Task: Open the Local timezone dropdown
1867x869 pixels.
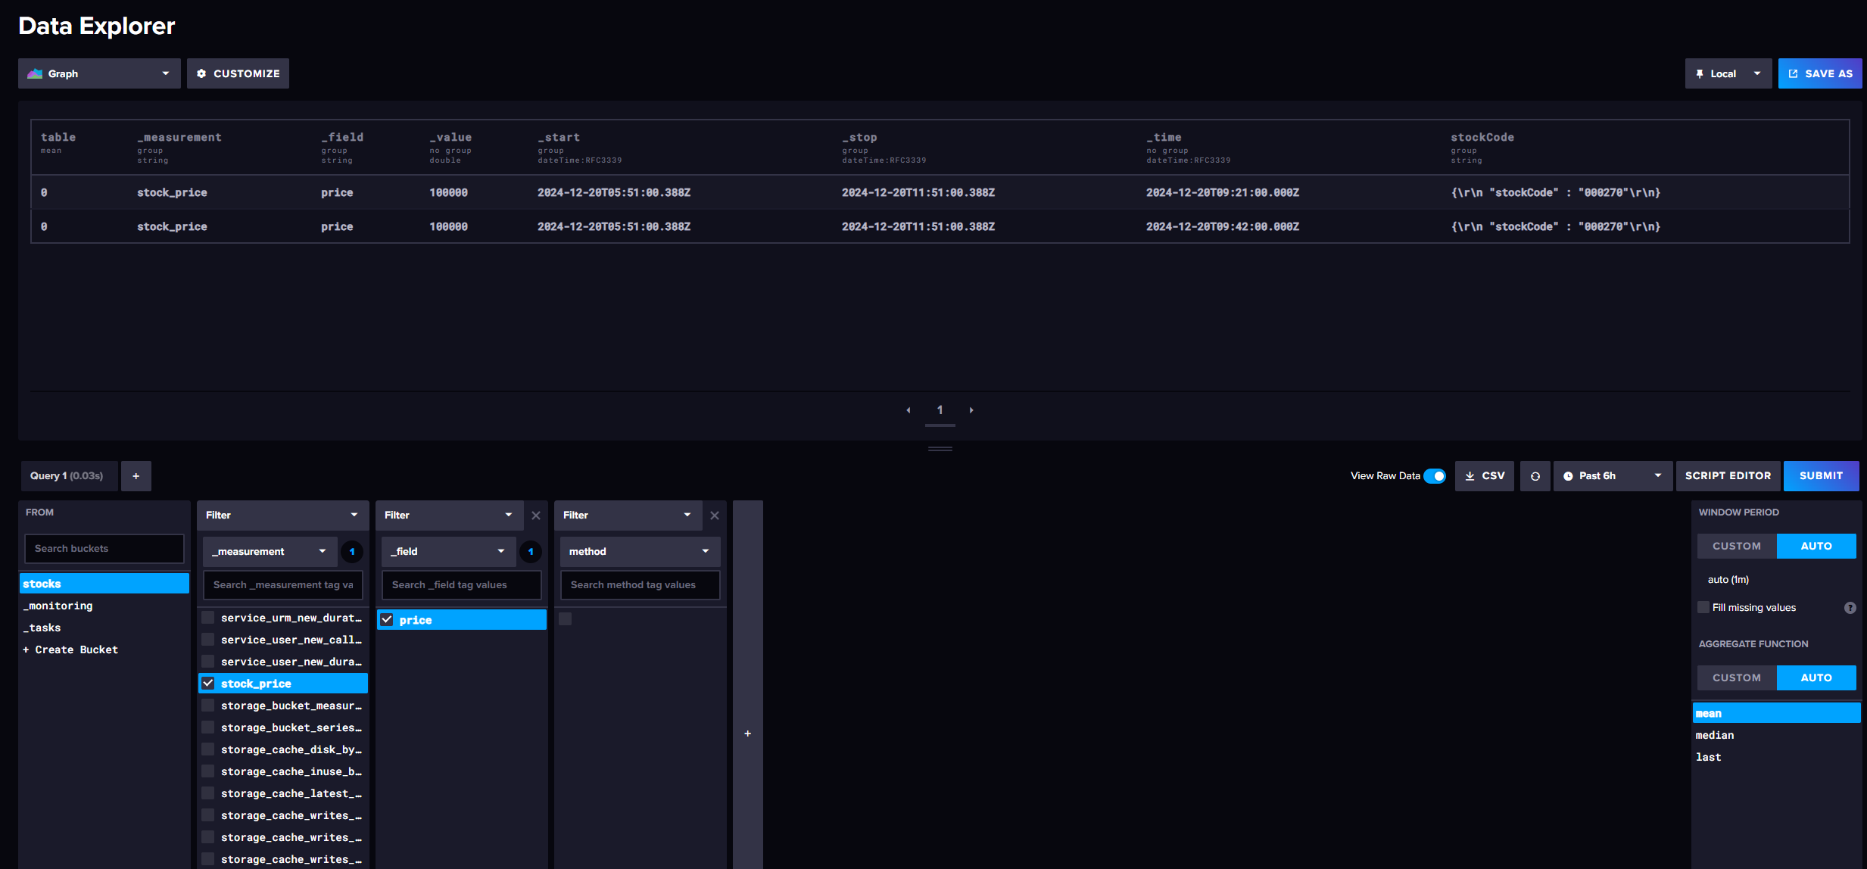Action: coord(1728,73)
